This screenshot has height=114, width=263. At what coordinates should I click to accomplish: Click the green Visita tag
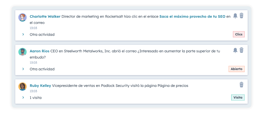(x=238, y=97)
